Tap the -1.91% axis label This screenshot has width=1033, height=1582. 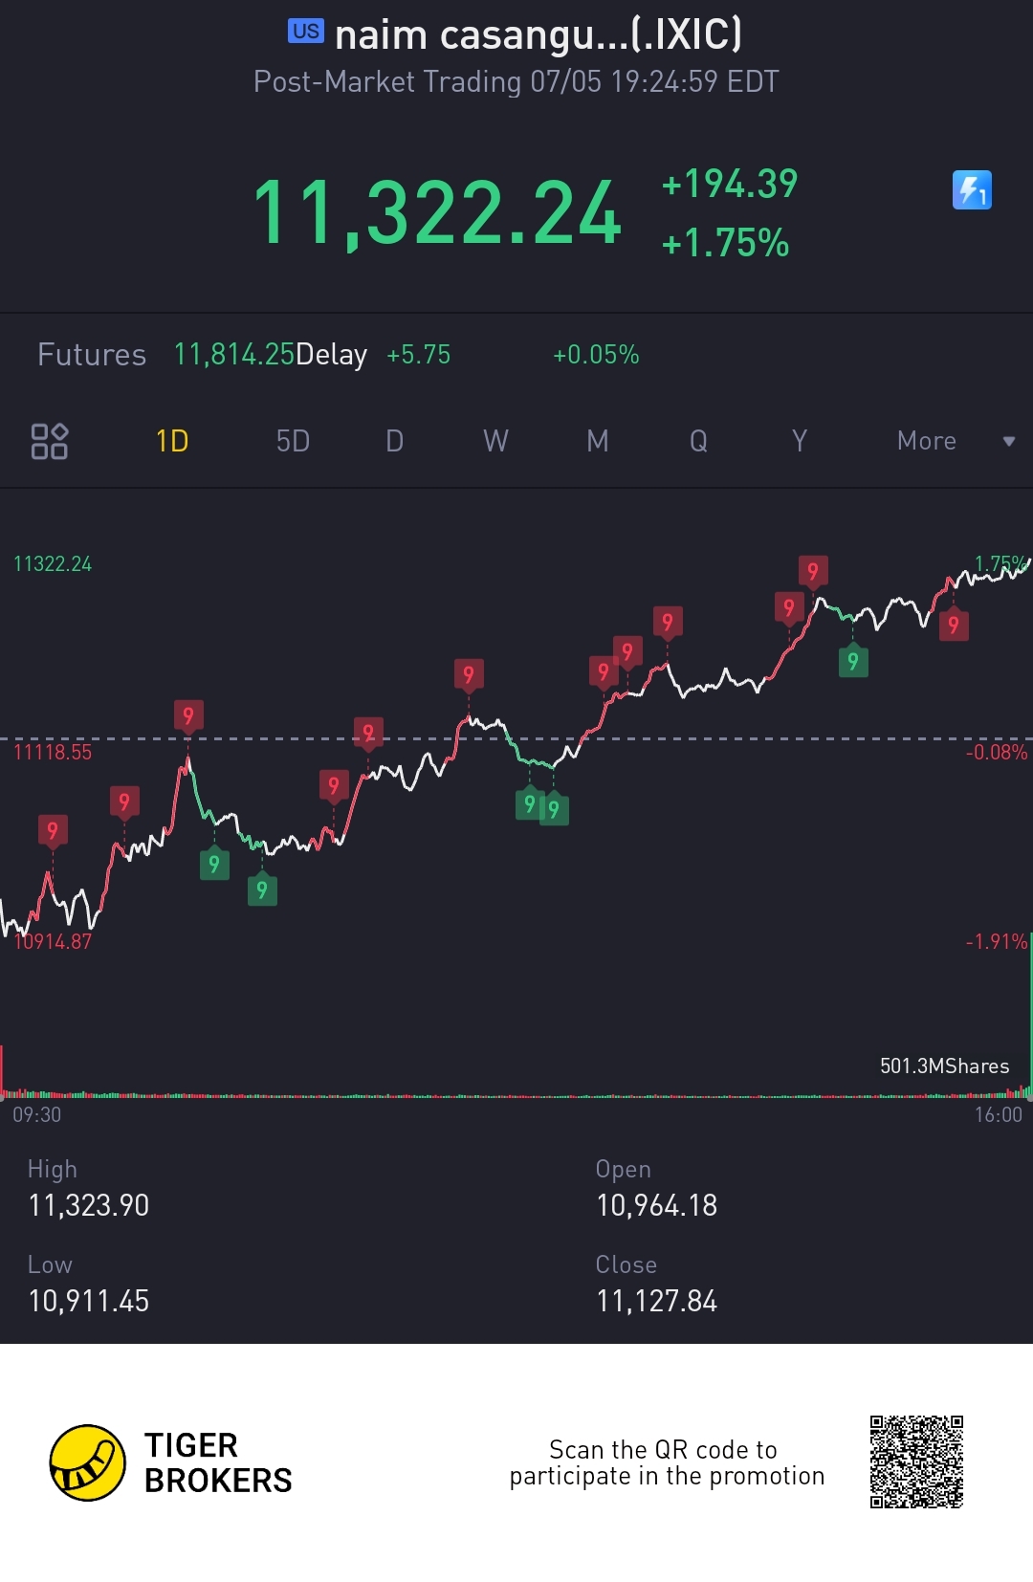click(x=997, y=941)
